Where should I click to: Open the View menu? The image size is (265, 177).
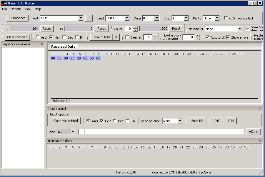pos(28,9)
